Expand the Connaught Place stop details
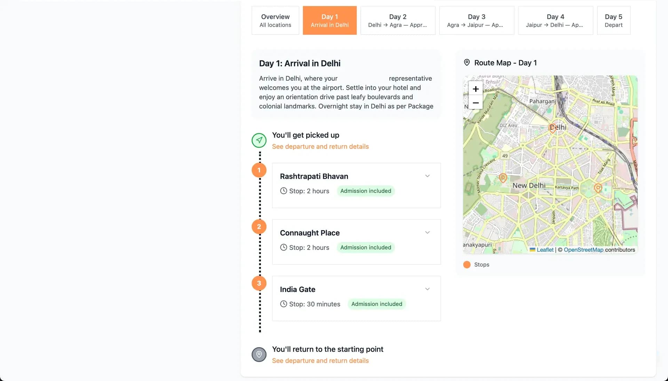 [x=427, y=233]
